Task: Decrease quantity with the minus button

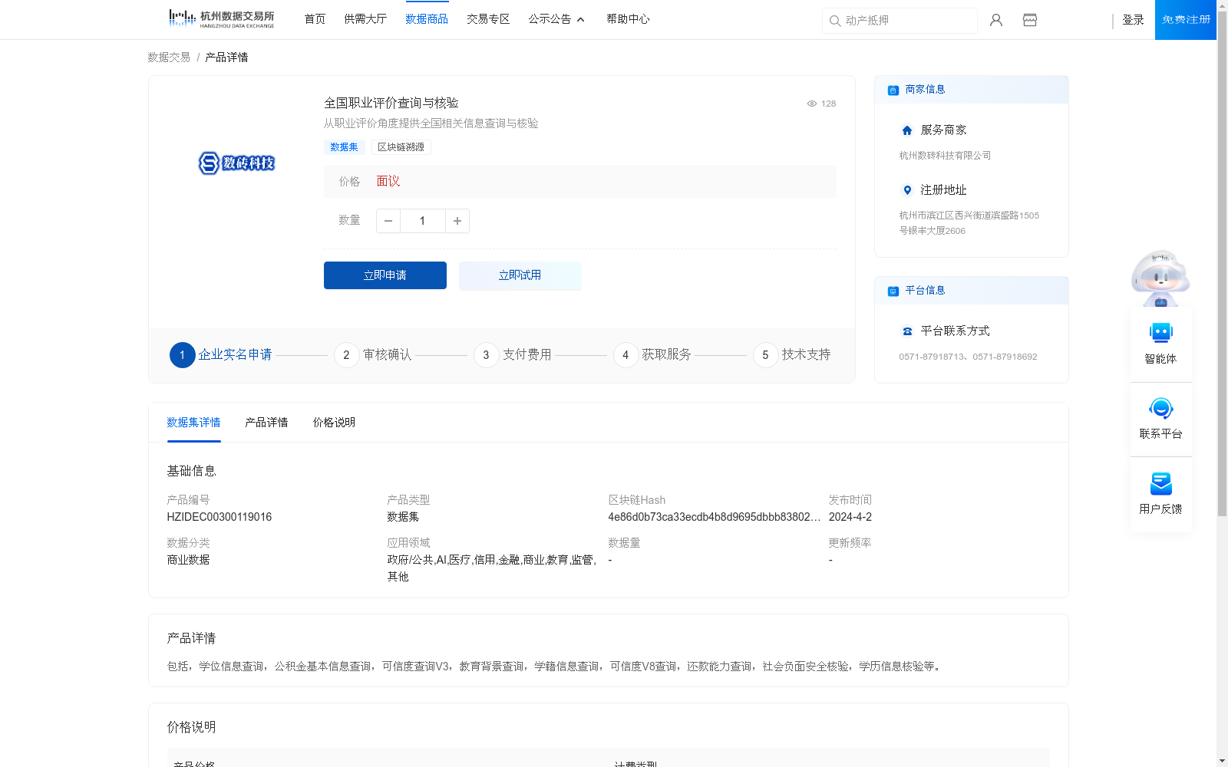Action: (x=388, y=221)
